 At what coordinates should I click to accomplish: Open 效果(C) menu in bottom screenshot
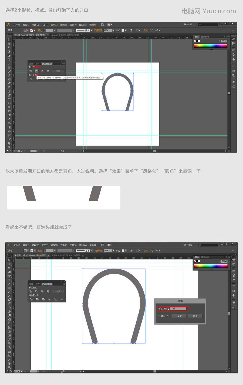(64, 245)
